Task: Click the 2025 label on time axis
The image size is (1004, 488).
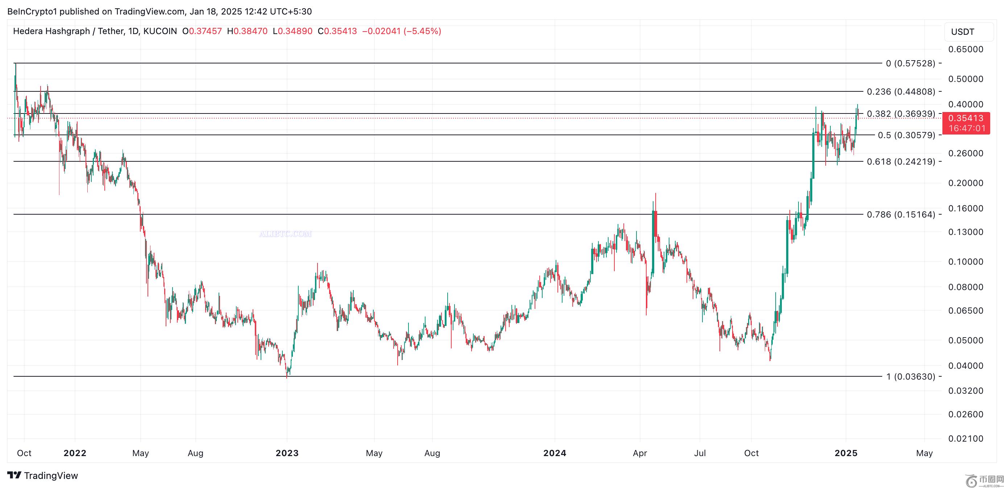Action: 846,453
